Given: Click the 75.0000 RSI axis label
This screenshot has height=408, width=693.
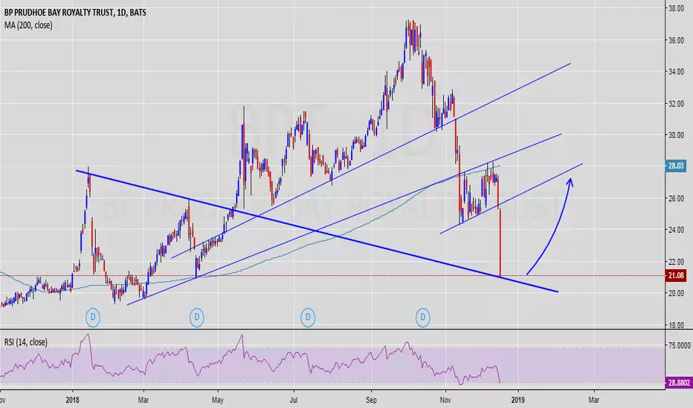Looking at the screenshot, I should [x=680, y=346].
